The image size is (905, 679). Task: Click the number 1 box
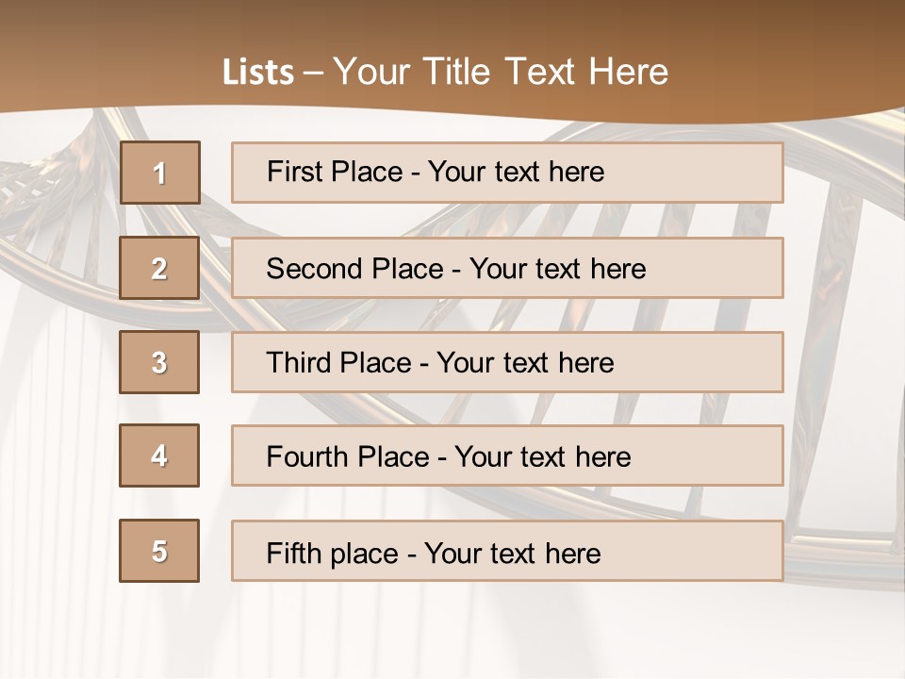point(159,173)
